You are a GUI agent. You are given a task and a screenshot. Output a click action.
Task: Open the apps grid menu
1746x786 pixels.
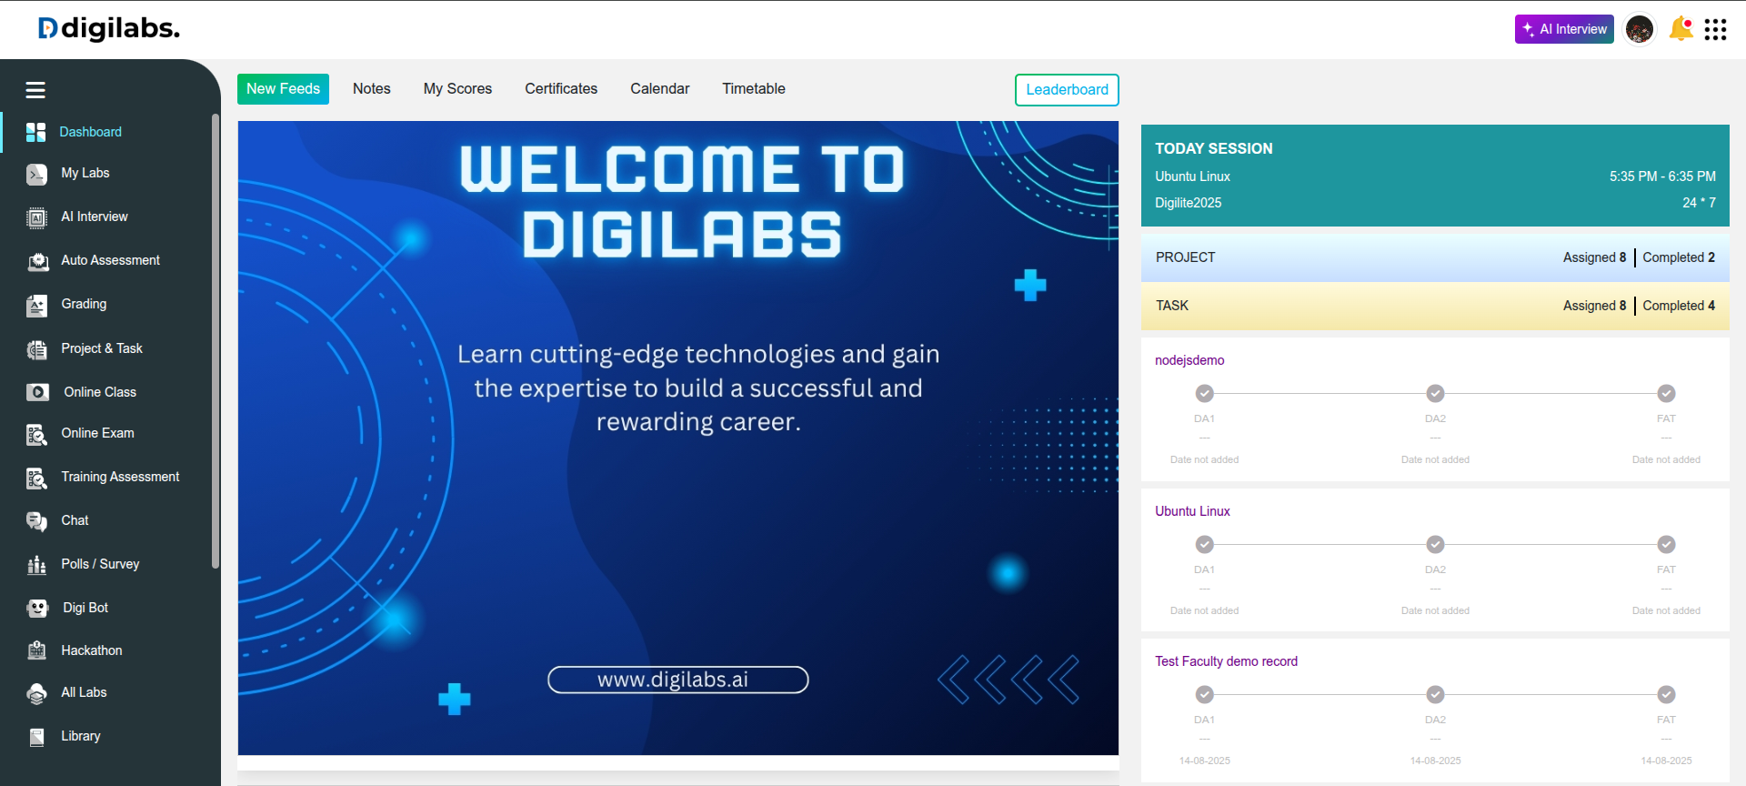[1715, 30]
